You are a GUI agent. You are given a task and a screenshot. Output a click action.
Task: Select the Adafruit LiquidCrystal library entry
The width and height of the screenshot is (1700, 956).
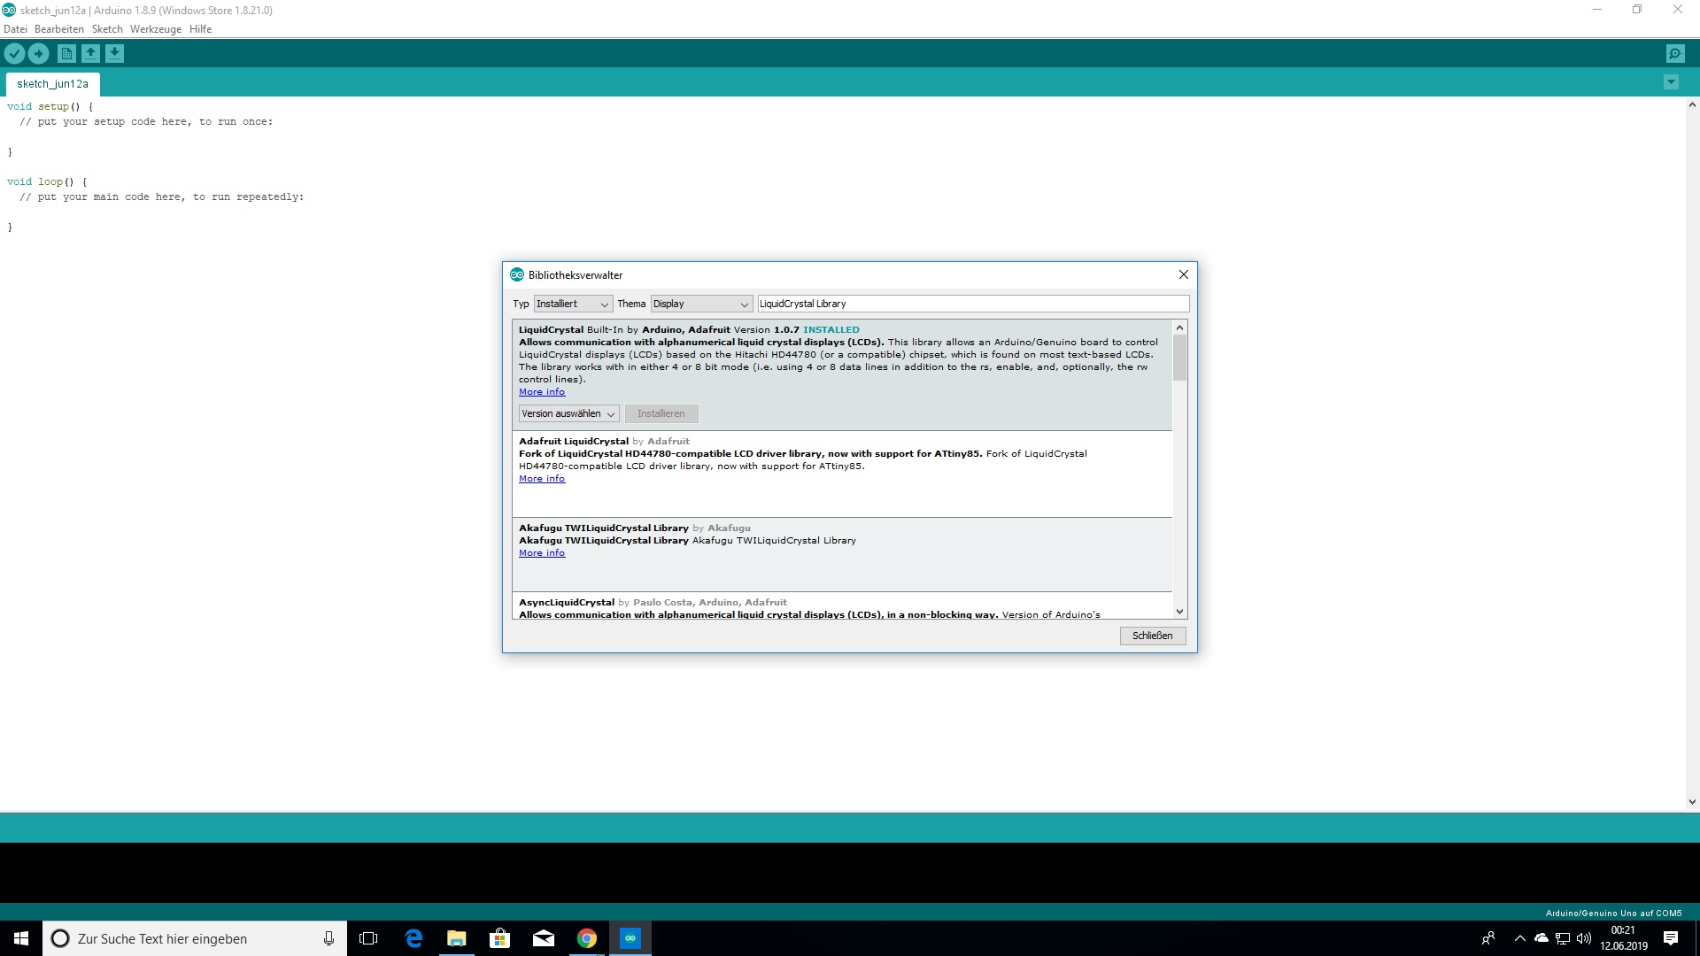click(x=842, y=474)
